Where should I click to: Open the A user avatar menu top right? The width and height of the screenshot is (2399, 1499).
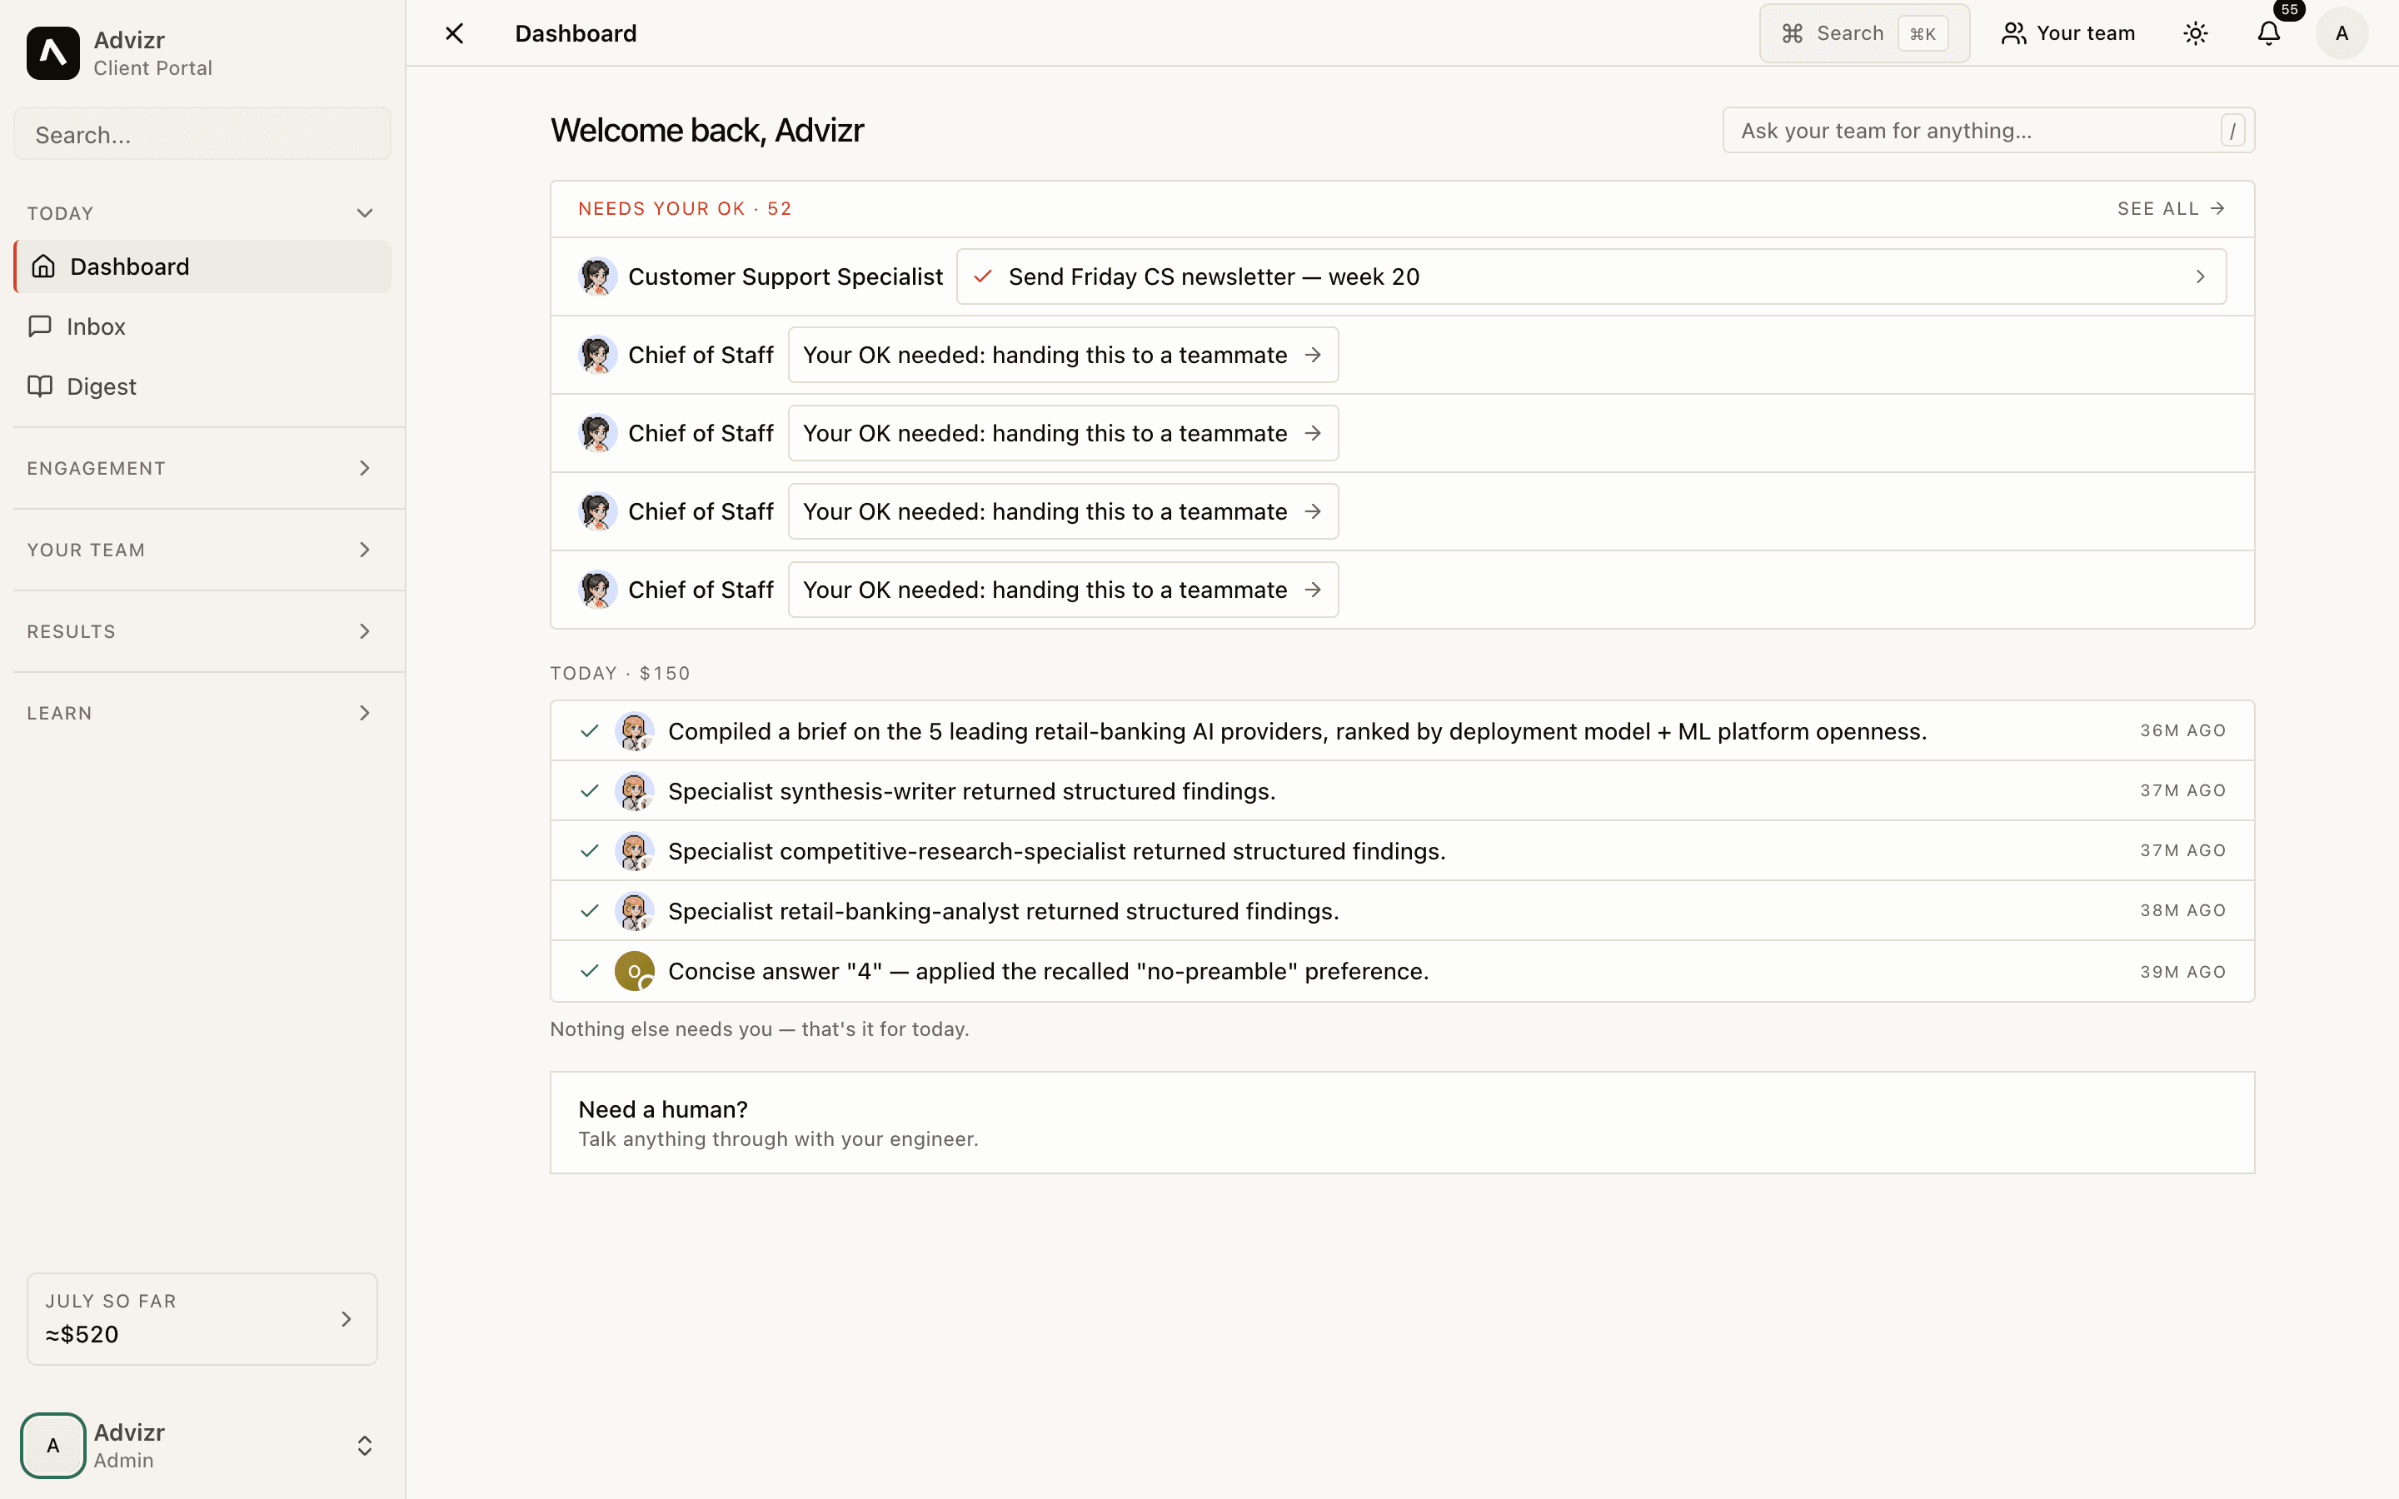2342,33
